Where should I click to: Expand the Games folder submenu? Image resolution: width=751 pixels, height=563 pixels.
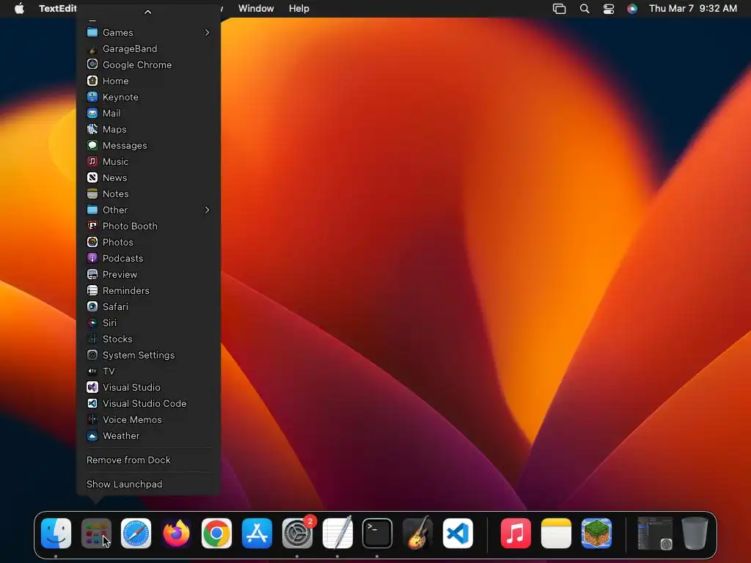(148, 32)
